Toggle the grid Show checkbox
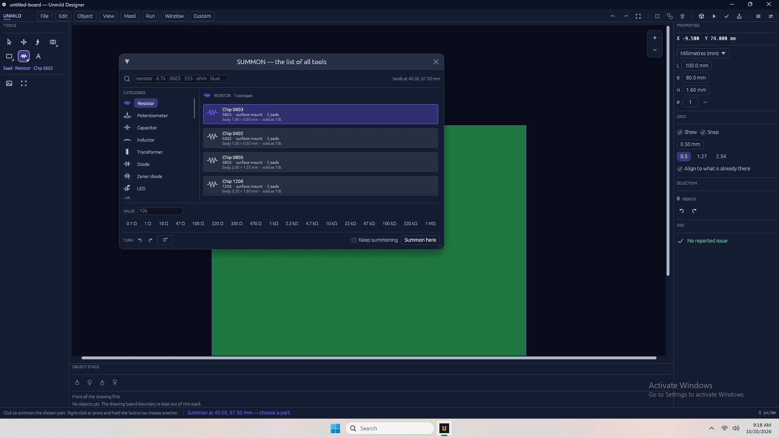Viewport: 779px width, 438px height. (680, 132)
